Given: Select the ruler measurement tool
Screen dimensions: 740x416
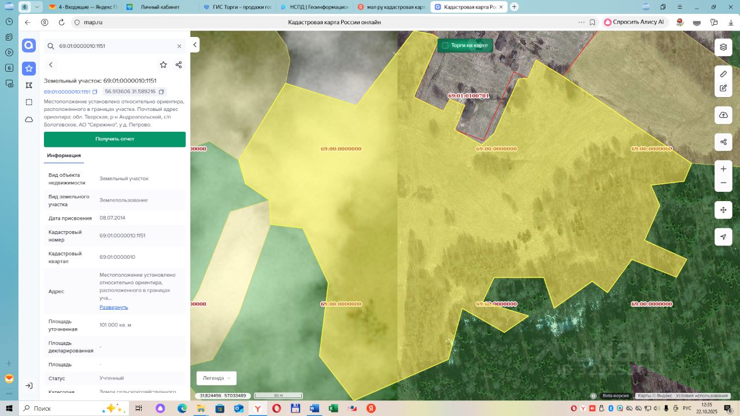Looking at the screenshot, I should point(723,74).
